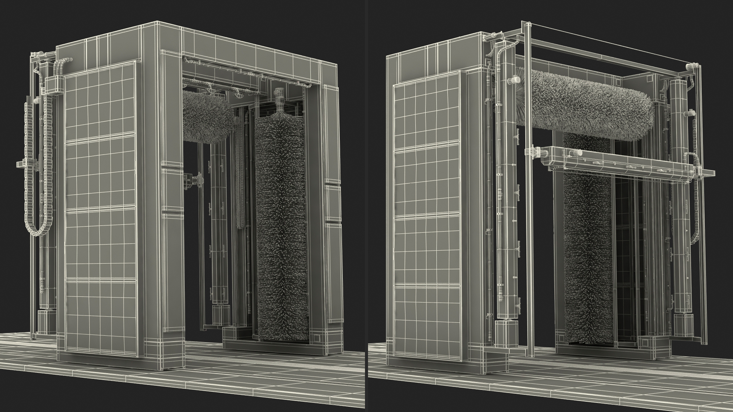Select the right car wash wireframe view
The width and height of the screenshot is (733, 412).
(x=550, y=206)
